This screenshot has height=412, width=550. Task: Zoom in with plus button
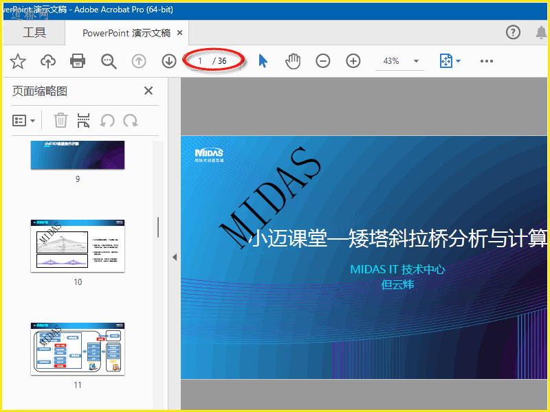353,61
